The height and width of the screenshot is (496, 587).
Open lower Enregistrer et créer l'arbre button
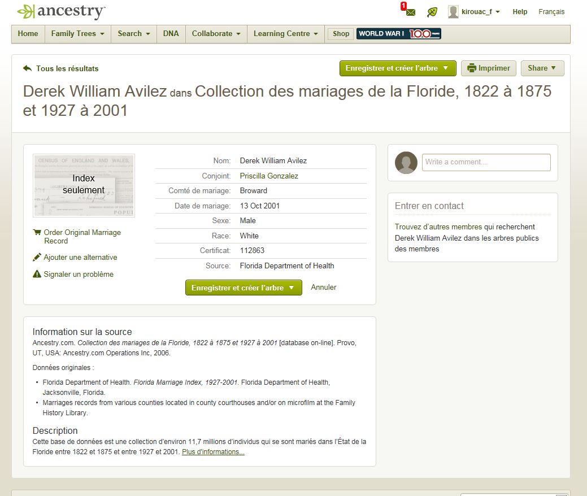coord(244,288)
